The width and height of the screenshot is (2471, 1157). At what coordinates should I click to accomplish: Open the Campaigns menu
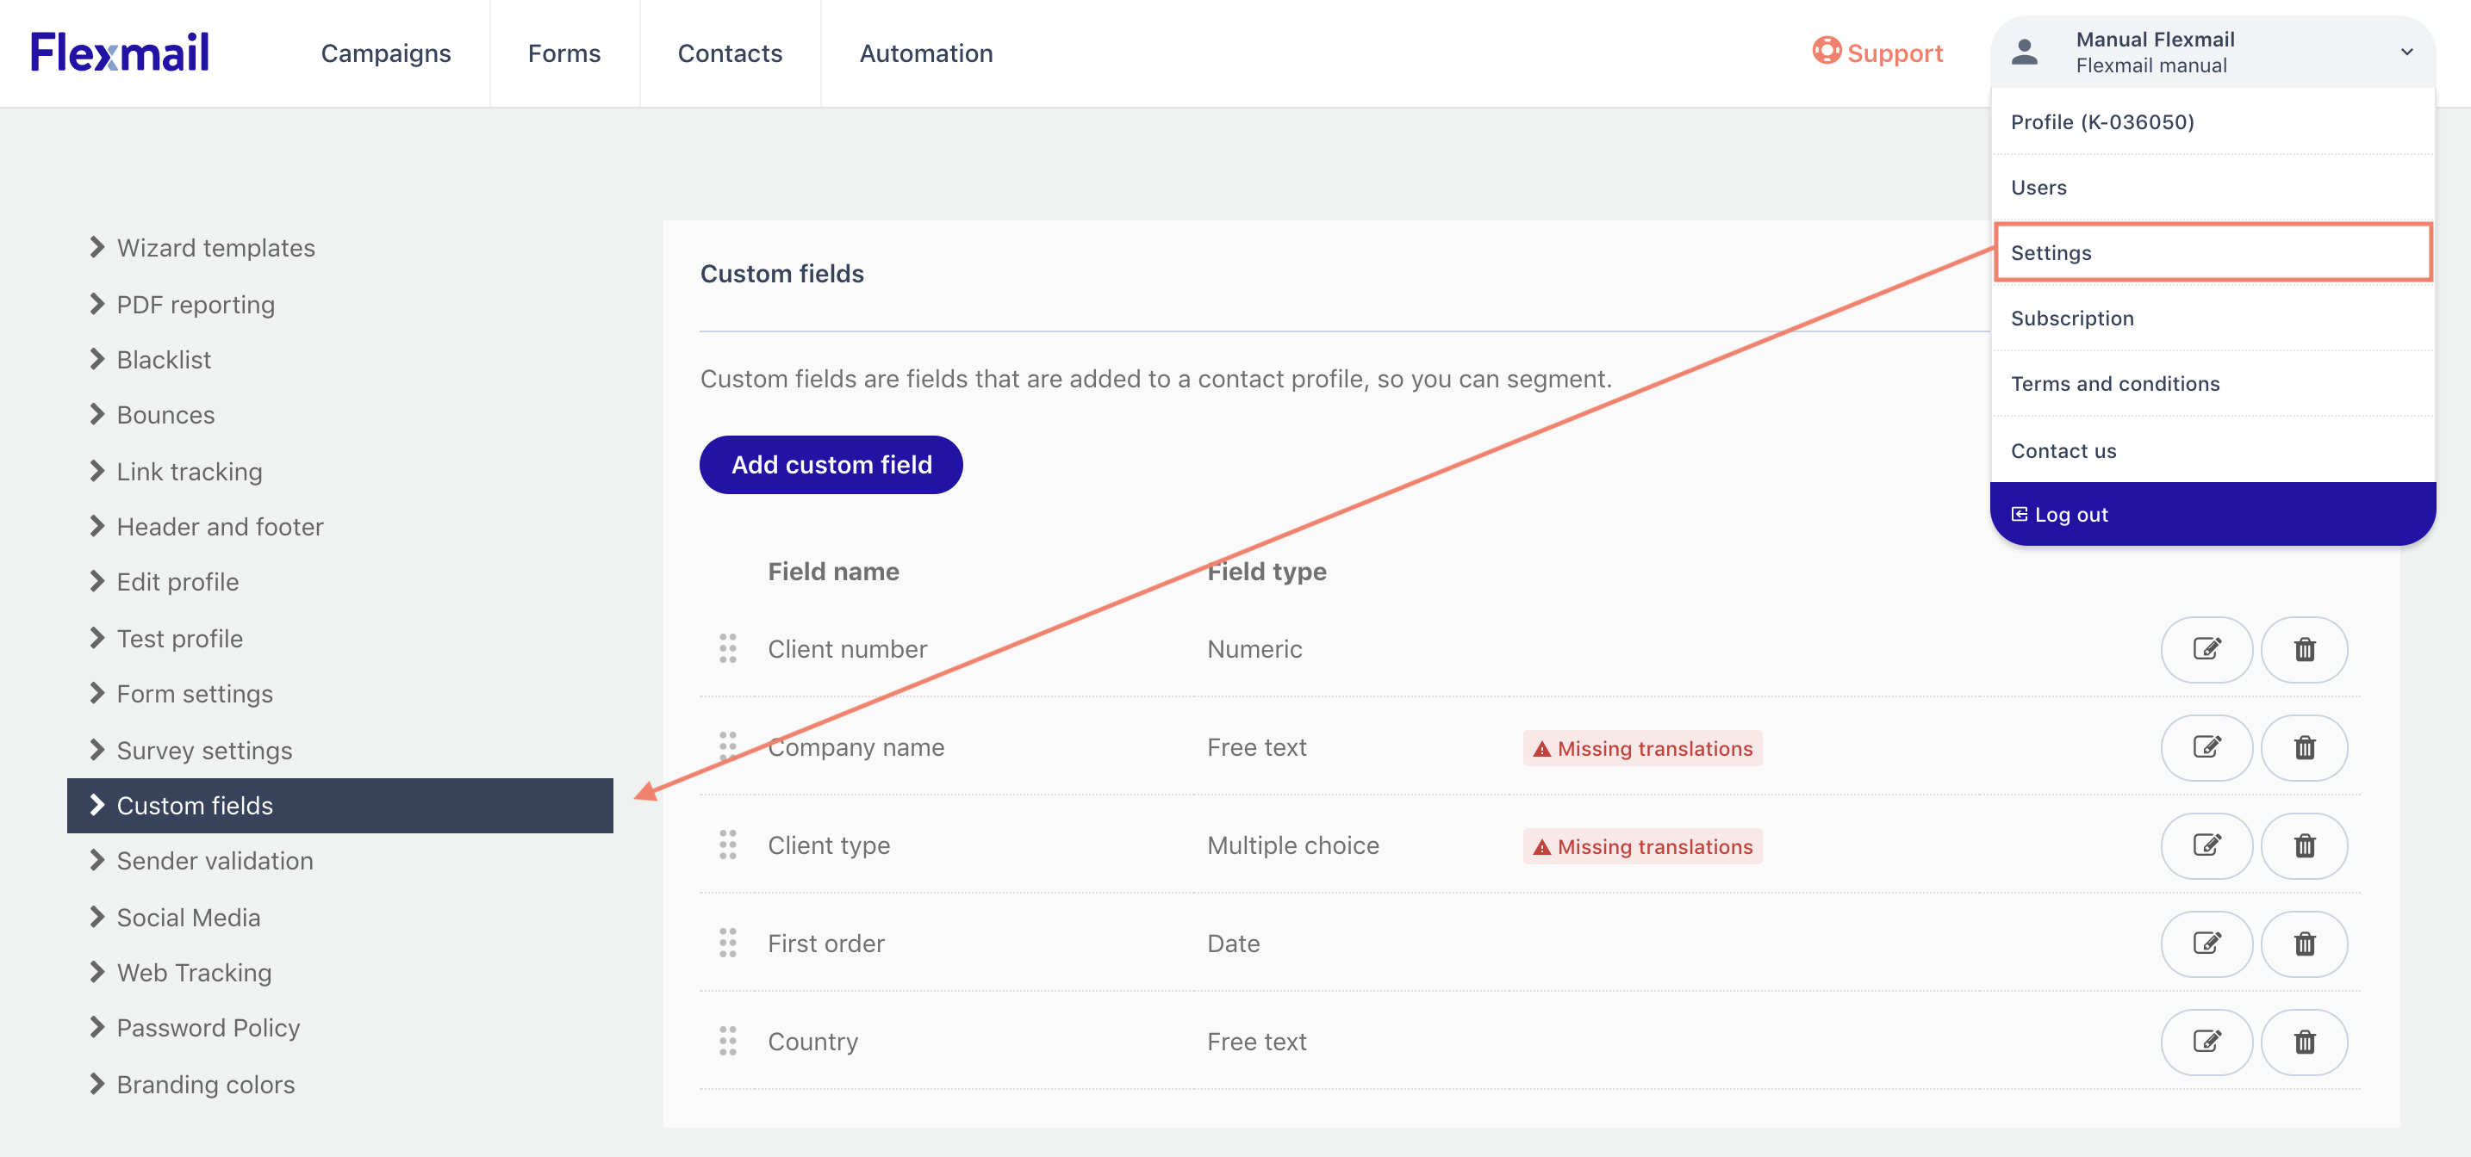386,53
